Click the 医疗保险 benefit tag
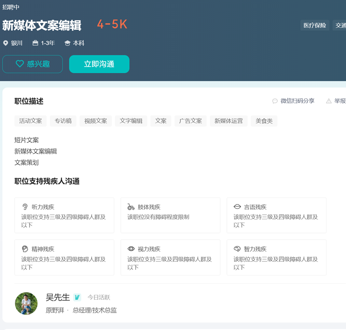Viewport: 346px width, 330px height. 315,25
